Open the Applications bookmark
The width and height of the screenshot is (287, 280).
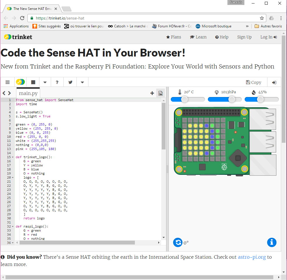(x=16, y=26)
